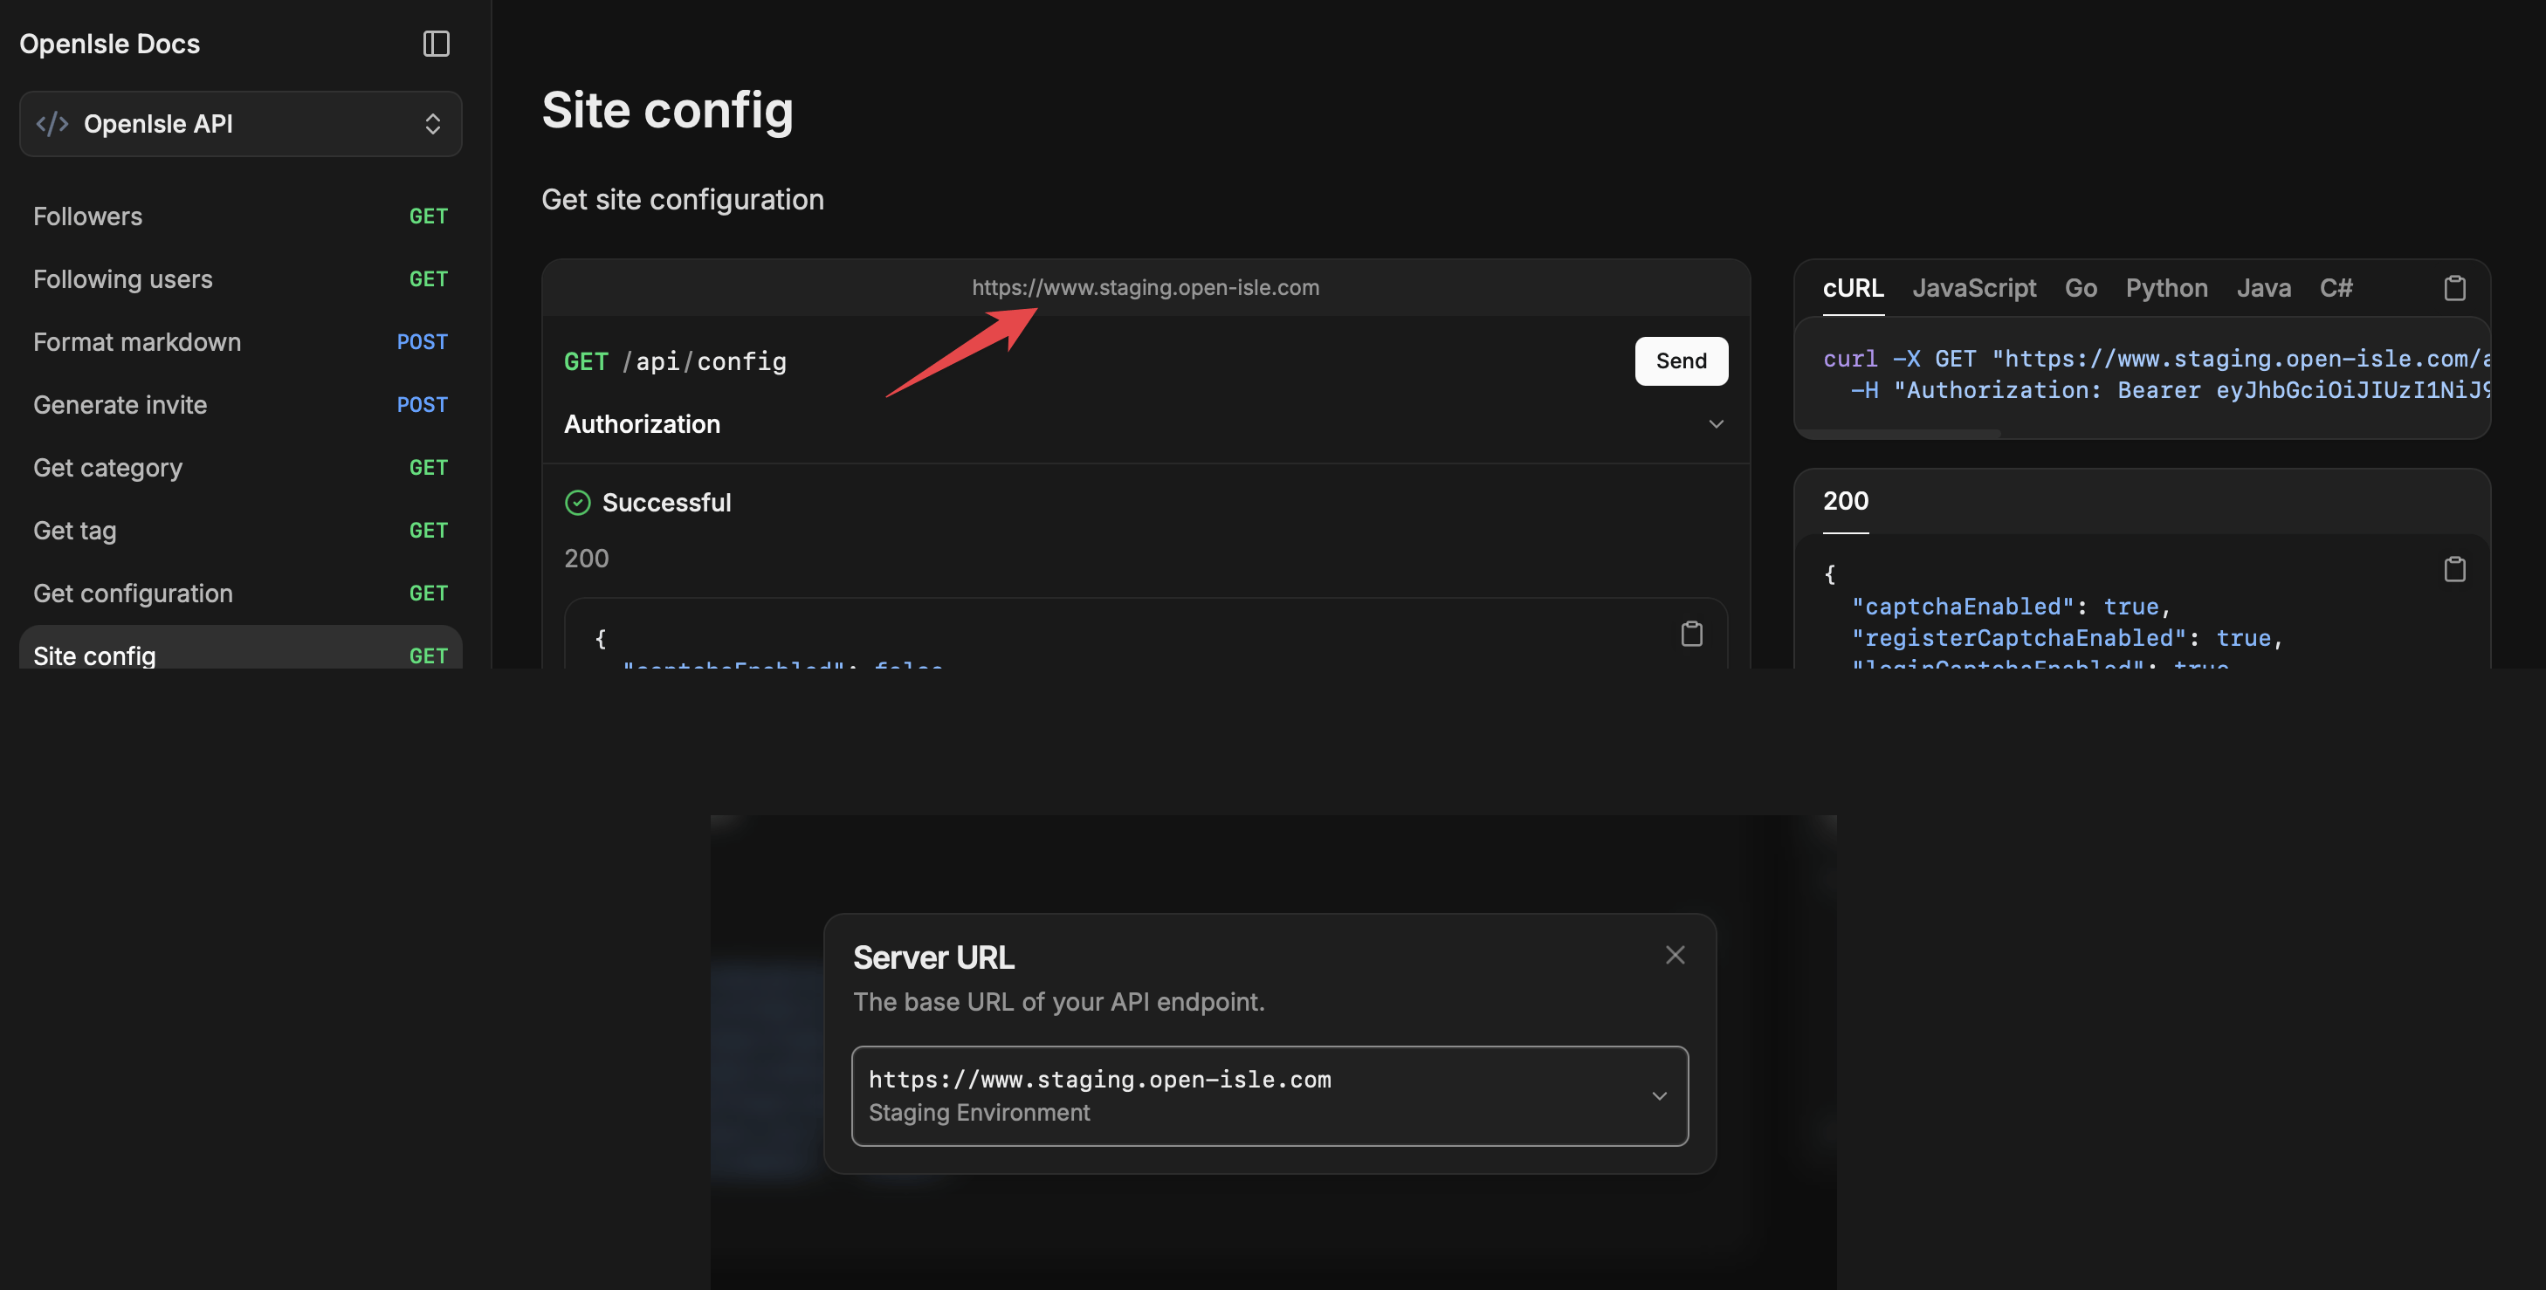Expand the Authorization section
The height and width of the screenshot is (1290, 2546).
pos(1715,425)
